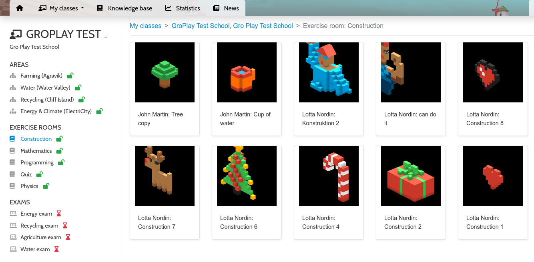Open John Martin's Cup of water thumbnail
Viewport: 534px width, 262px height.
click(247, 72)
